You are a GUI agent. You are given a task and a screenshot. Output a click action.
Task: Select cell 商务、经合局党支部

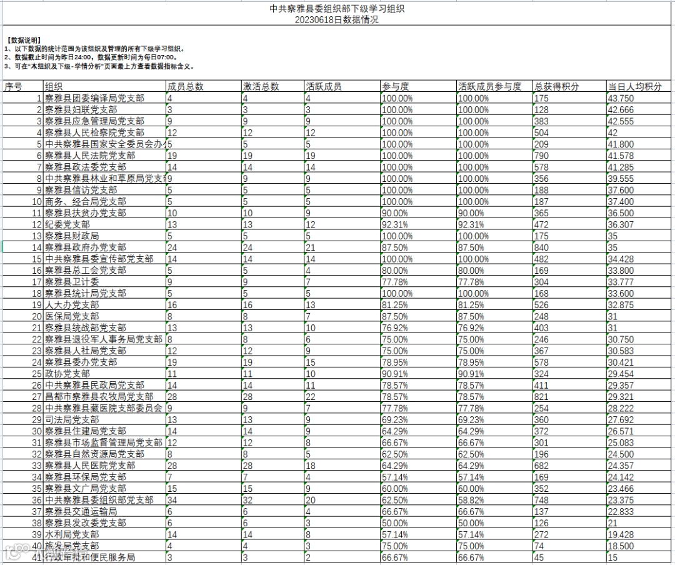click(x=104, y=201)
